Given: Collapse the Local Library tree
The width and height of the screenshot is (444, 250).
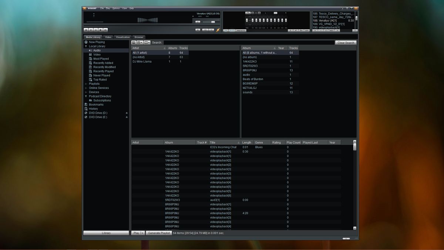Looking at the screenshot, I should pyautogui.click(x=85, y=46).
